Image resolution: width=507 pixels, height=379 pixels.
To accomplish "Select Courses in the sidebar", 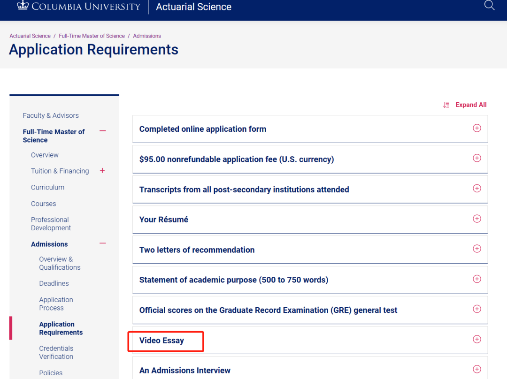I will pos(43,204).
